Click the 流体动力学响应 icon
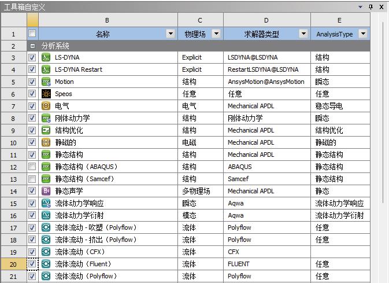Viewport: 389px width, 283px height. [x=46, y=203]
